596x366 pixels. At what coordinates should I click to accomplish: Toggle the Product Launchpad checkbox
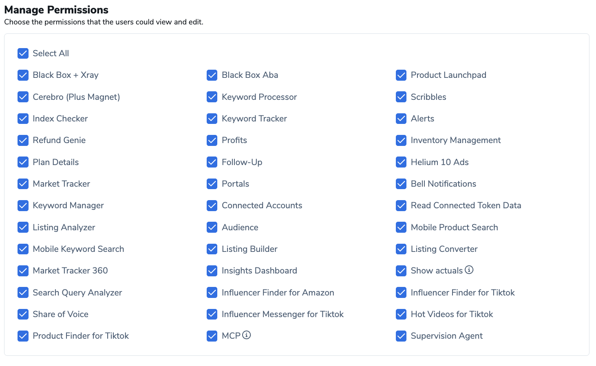pos(401,75)
